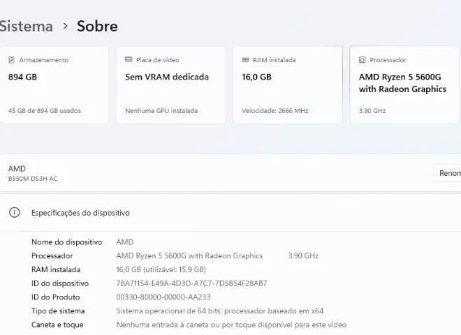Screen dimensions: 461x335
Task: Click the Velocidade: 2666 MHz text
Action: click(275, 111)
